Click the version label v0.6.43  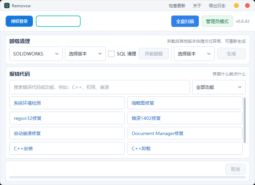click(x=243, y=21)
